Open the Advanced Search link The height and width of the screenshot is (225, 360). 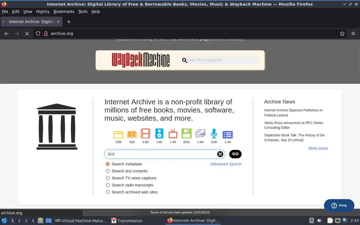(x=226, y=164)
